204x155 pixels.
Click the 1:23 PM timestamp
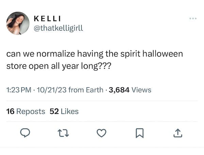19,90
